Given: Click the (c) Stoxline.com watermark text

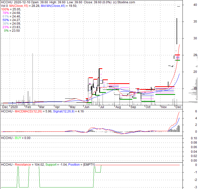Looking at the screenshot, I should point(124,2).
